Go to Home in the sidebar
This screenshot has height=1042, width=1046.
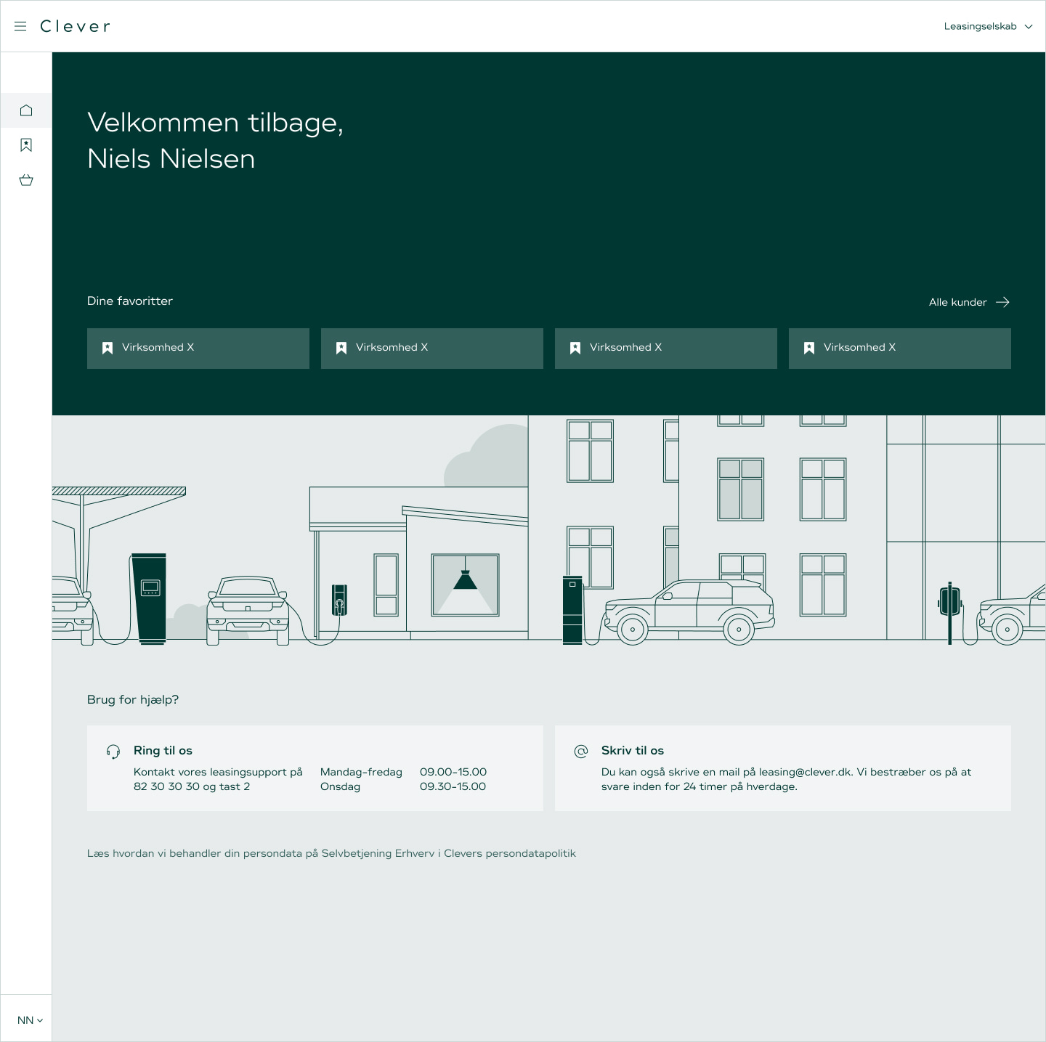click(x=26, y=110)
